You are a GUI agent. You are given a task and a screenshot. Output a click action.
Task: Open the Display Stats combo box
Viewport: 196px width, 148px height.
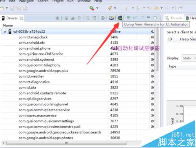[189, 58]
